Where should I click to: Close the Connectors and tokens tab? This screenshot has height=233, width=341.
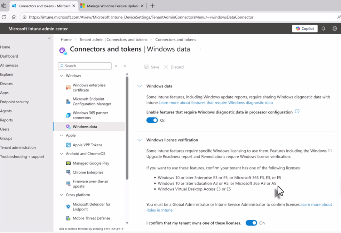(74, 6)
